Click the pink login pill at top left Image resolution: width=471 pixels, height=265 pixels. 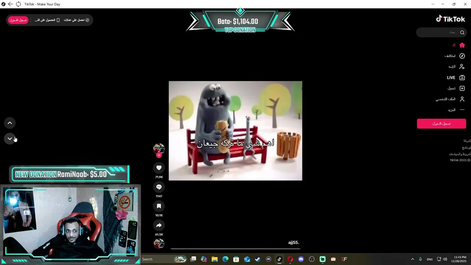(x=18, y=20)
